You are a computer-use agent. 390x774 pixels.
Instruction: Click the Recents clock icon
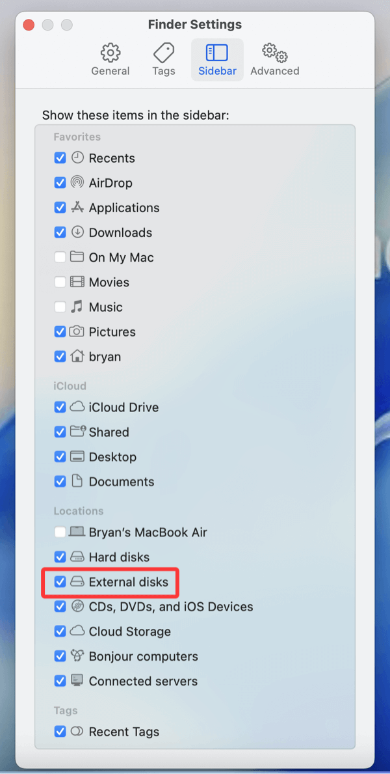[78, 158]
